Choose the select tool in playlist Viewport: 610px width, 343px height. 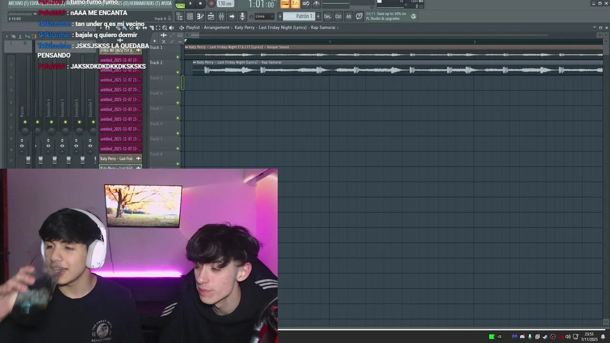pos(158,28)
